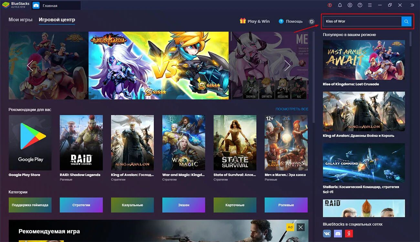This screenshot has width=420, height=242.
Task: Open Rise of Kingdoms sidebar thumbnail
Action: pos(364,60)
